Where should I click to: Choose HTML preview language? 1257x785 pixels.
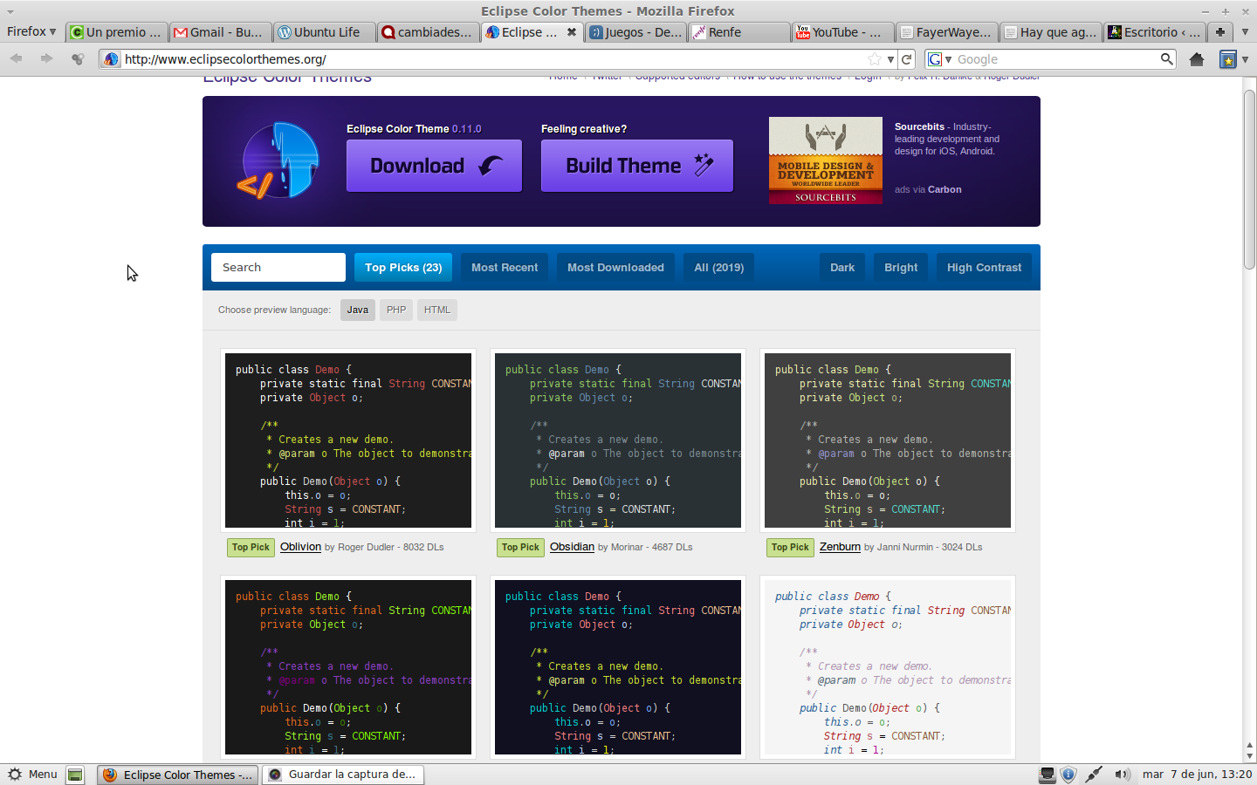437,310
